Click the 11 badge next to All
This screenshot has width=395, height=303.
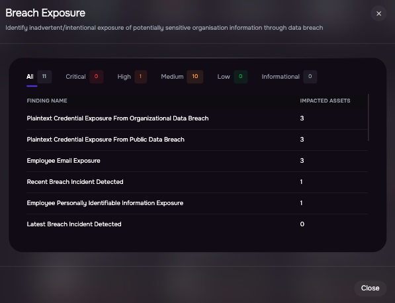coord(44,77)
